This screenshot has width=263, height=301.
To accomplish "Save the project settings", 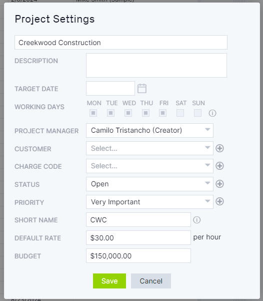I will click(x=109, y=281).
